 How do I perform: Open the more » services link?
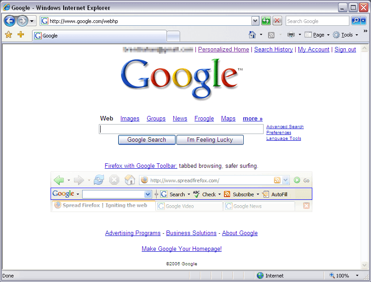click(x=253, y=118)
